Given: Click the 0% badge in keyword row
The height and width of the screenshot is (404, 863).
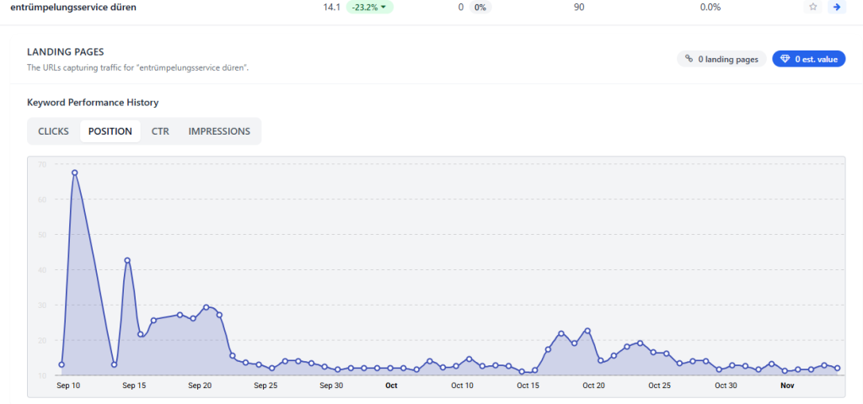Looking at the screenshot, I should coord(480,7).
